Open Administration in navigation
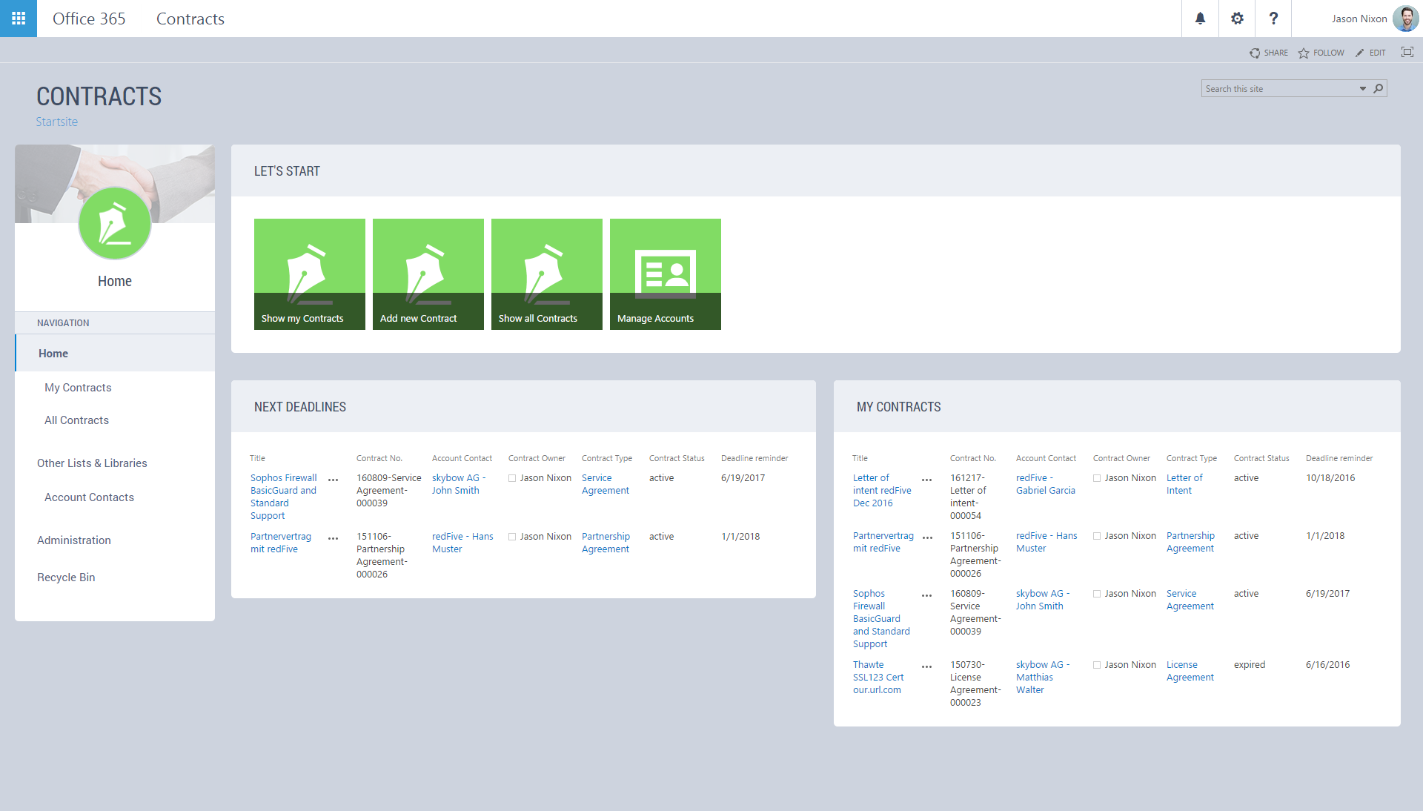 (x=74, y=540)
